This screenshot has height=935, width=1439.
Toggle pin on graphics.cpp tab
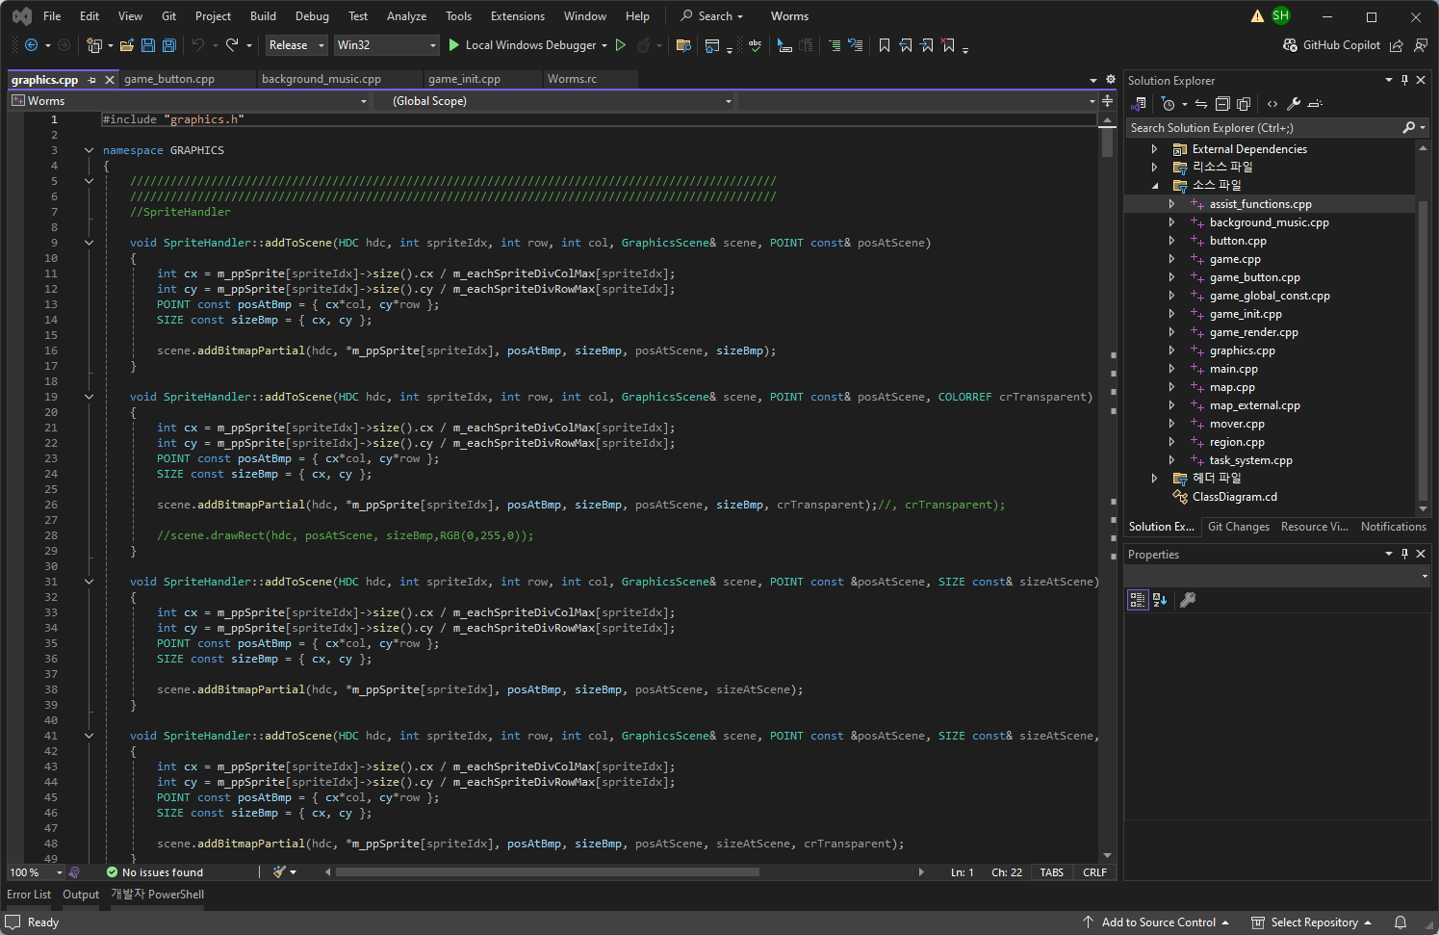[x=92, y=80]
